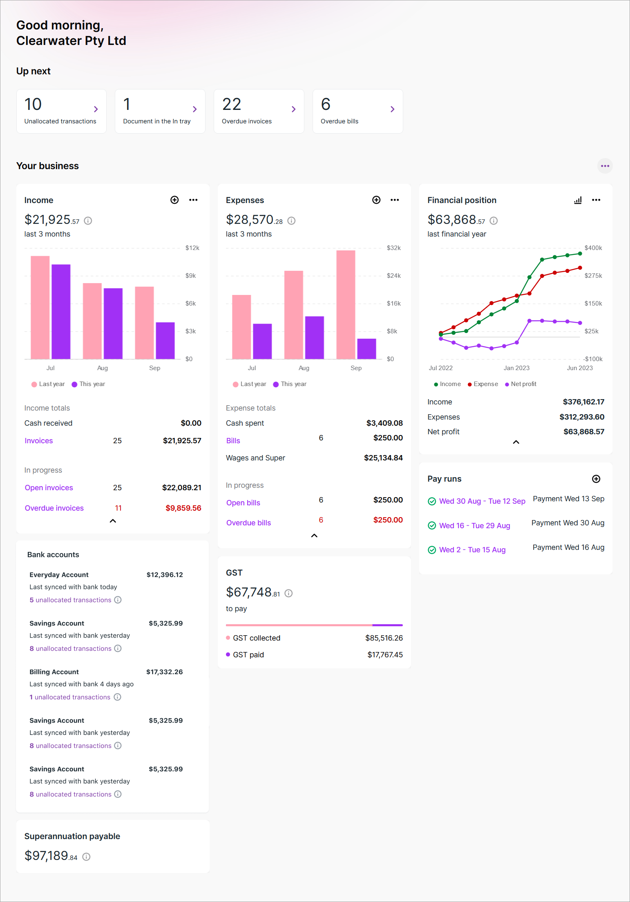Open Your business section options menu
This screenshot has height=902, width=630.
pos(605,166)
